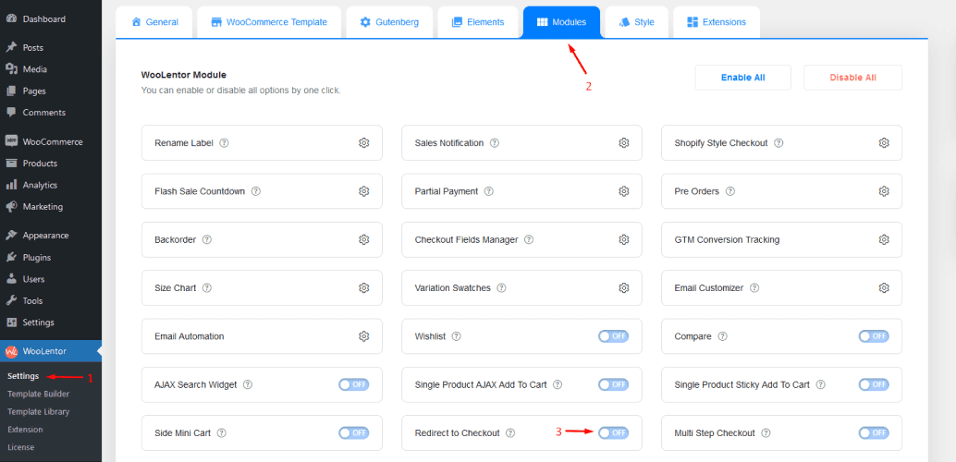The height and width of the screenshot is (462, 956).
Task: Select the Modules tab
Action: (561, 22)
